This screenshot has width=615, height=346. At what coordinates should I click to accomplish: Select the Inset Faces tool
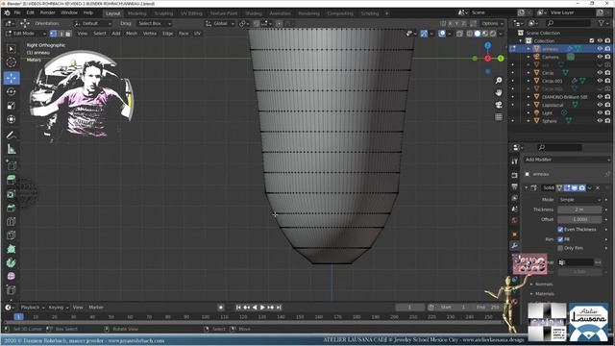click(x=12, y=194)
